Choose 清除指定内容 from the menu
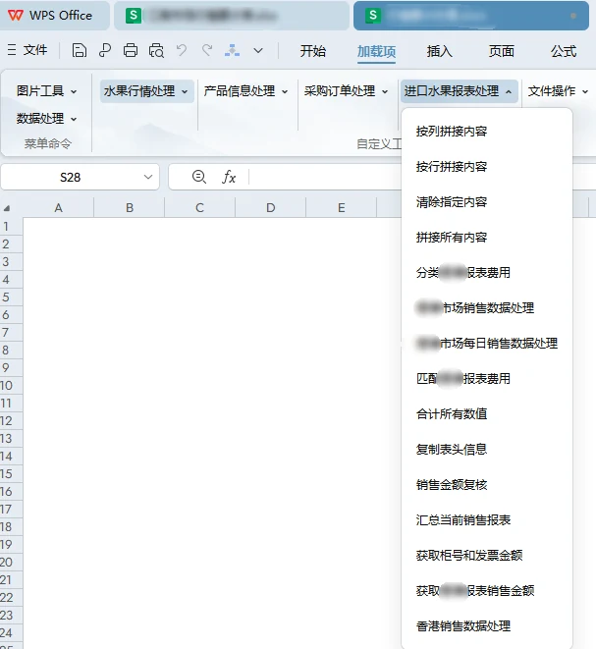Screen dimensions: 596x649 (452, 202)
